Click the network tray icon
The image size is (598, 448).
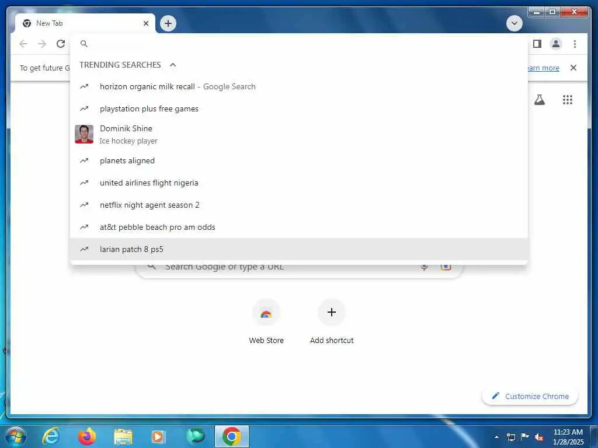pos(510,437)
